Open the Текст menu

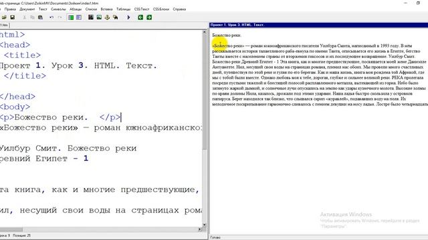pos(43,9)
